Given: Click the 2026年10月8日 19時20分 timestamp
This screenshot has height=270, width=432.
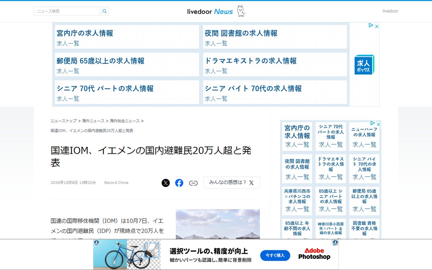Looking at the screenshot, I should tap(73, 183).
